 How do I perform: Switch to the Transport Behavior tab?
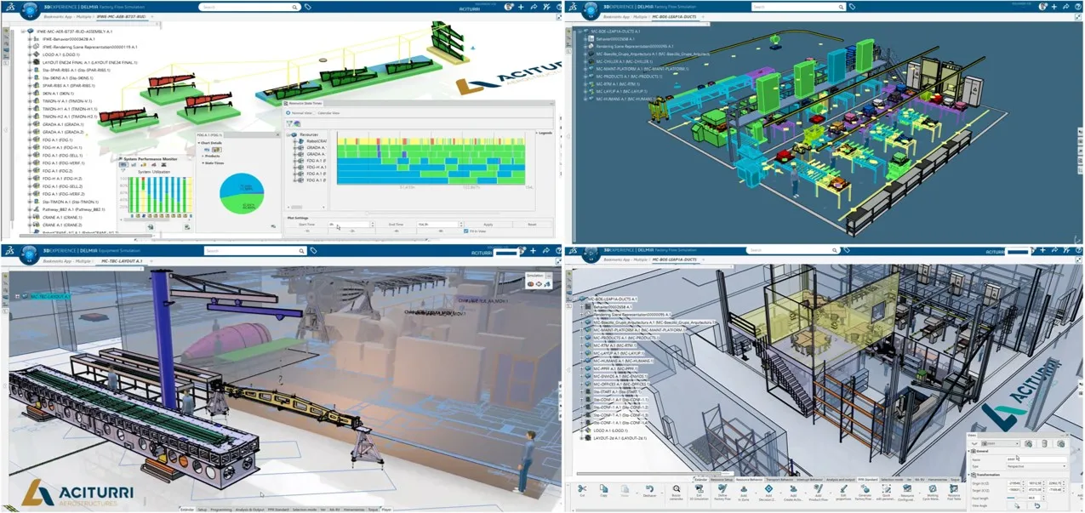coord(778,480)
